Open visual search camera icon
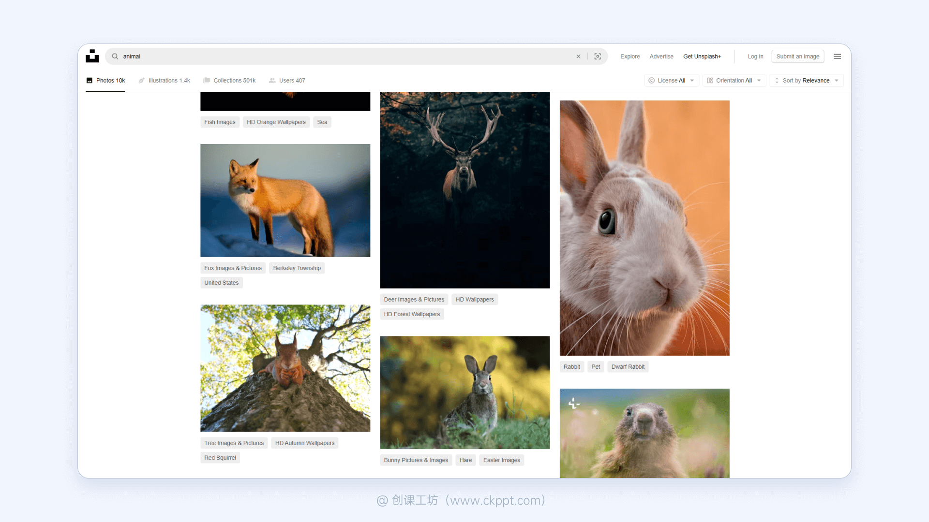 [598, 57]
